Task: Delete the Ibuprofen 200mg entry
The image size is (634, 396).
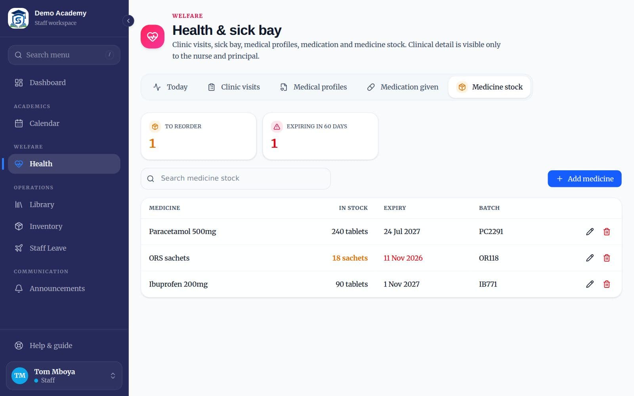Action: pos(607,284)
